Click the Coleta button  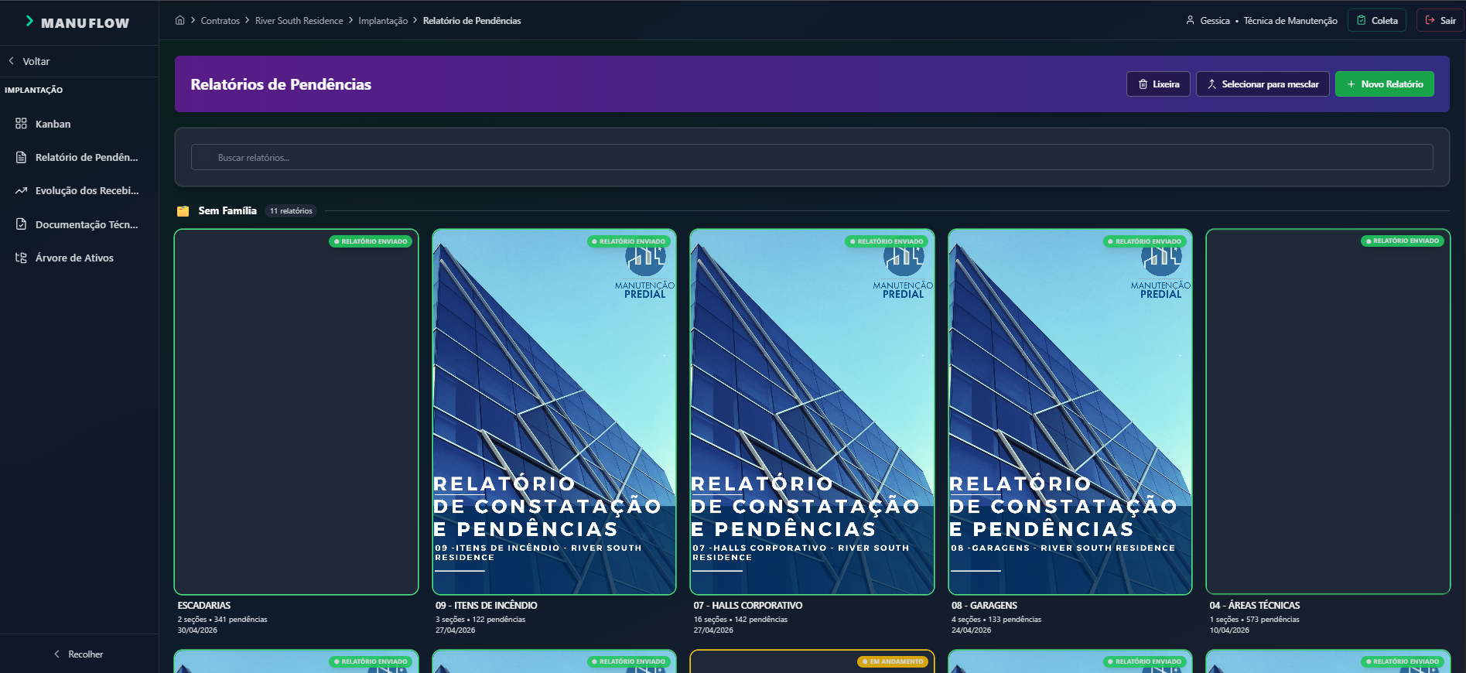1378,20
